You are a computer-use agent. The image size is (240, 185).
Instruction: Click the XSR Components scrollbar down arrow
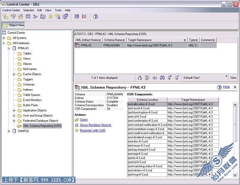tap(235, 174)
